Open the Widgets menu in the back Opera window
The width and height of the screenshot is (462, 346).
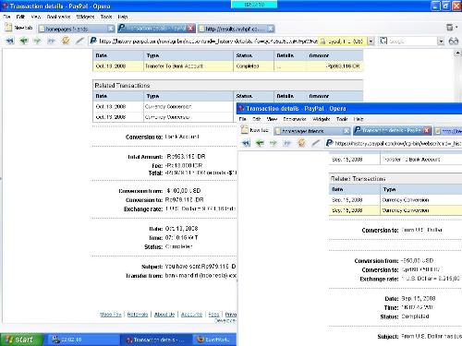85,17
